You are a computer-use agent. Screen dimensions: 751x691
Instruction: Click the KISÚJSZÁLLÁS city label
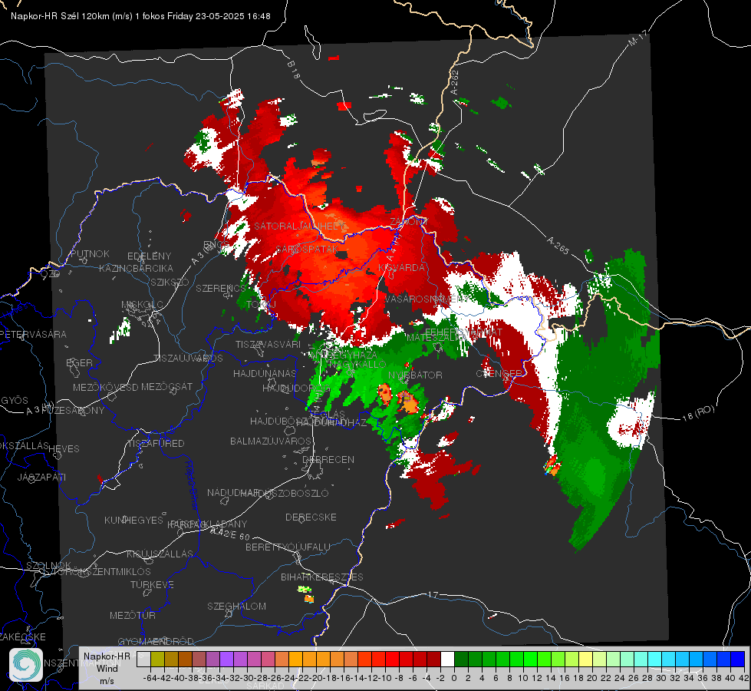160,554
